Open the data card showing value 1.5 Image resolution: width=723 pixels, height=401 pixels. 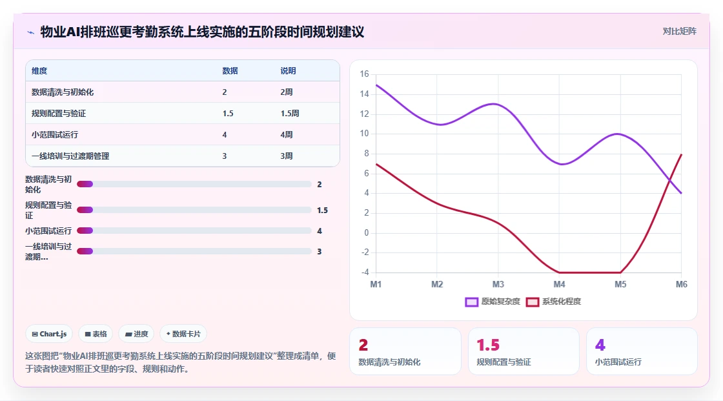point(524,351)
